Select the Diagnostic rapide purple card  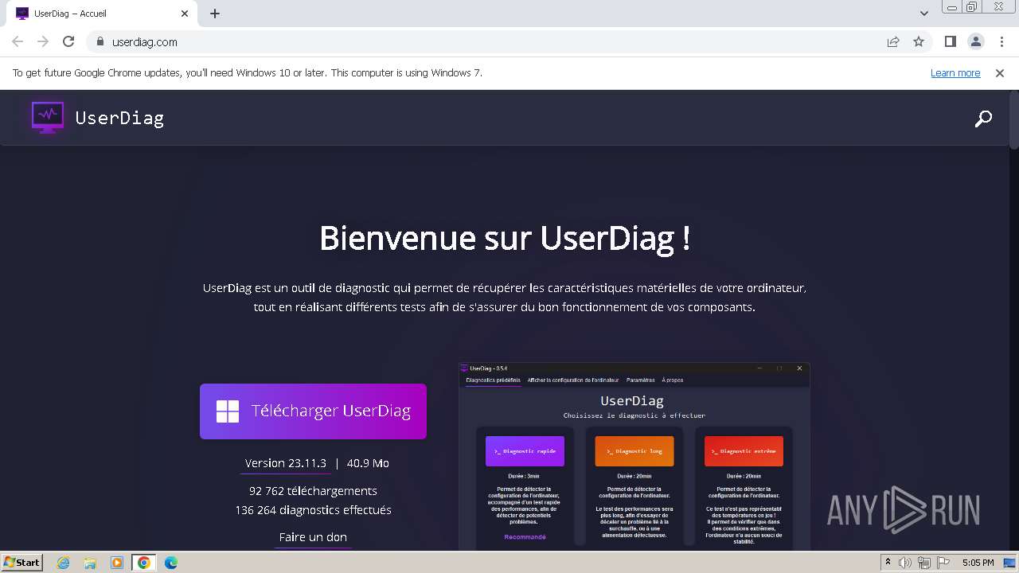(525, 451)
